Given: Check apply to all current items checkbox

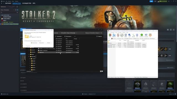Looking at the screenshot, I should tap(25, 41).
